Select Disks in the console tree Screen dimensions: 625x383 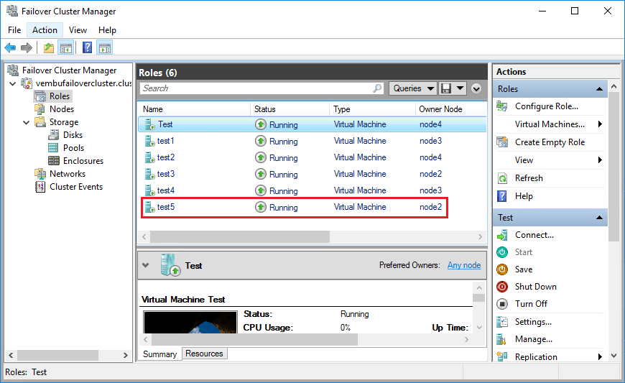(x=73, y=135)
